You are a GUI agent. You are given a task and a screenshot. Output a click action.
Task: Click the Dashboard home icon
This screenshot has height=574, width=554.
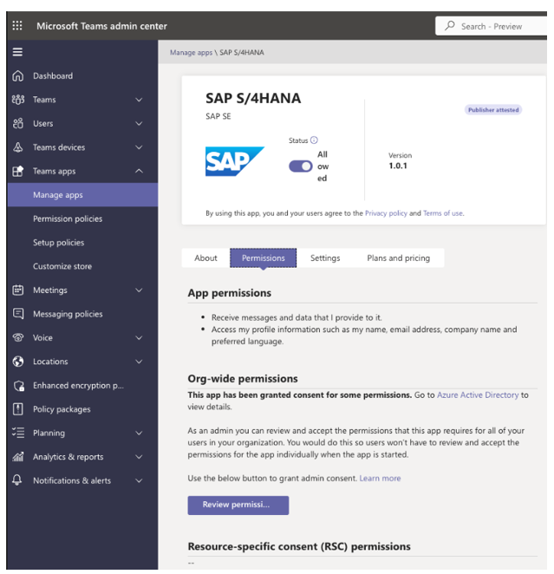[x=18, y=76]
